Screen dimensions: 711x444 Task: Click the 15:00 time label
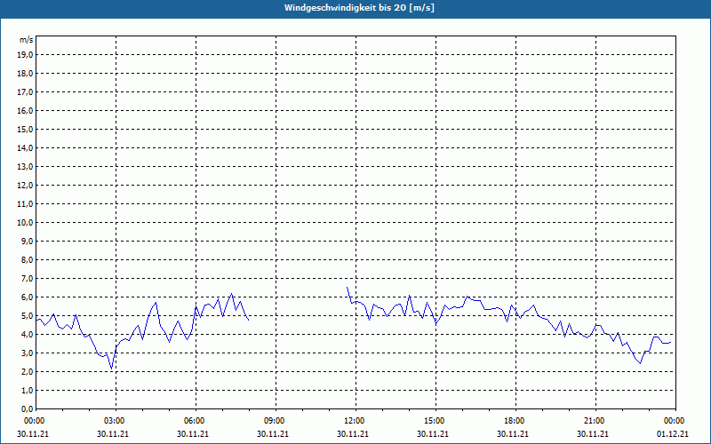click(435, 421)
